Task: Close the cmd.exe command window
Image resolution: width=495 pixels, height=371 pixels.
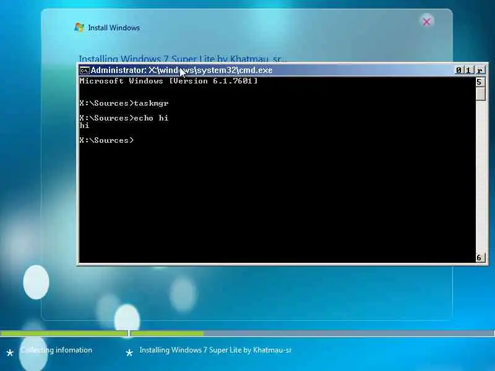Action: click(480, 70)
